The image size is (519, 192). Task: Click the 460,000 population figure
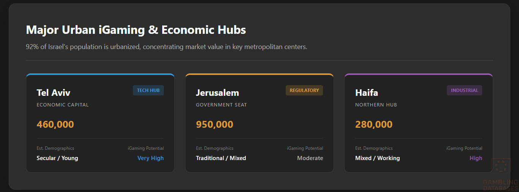(55, 124)
